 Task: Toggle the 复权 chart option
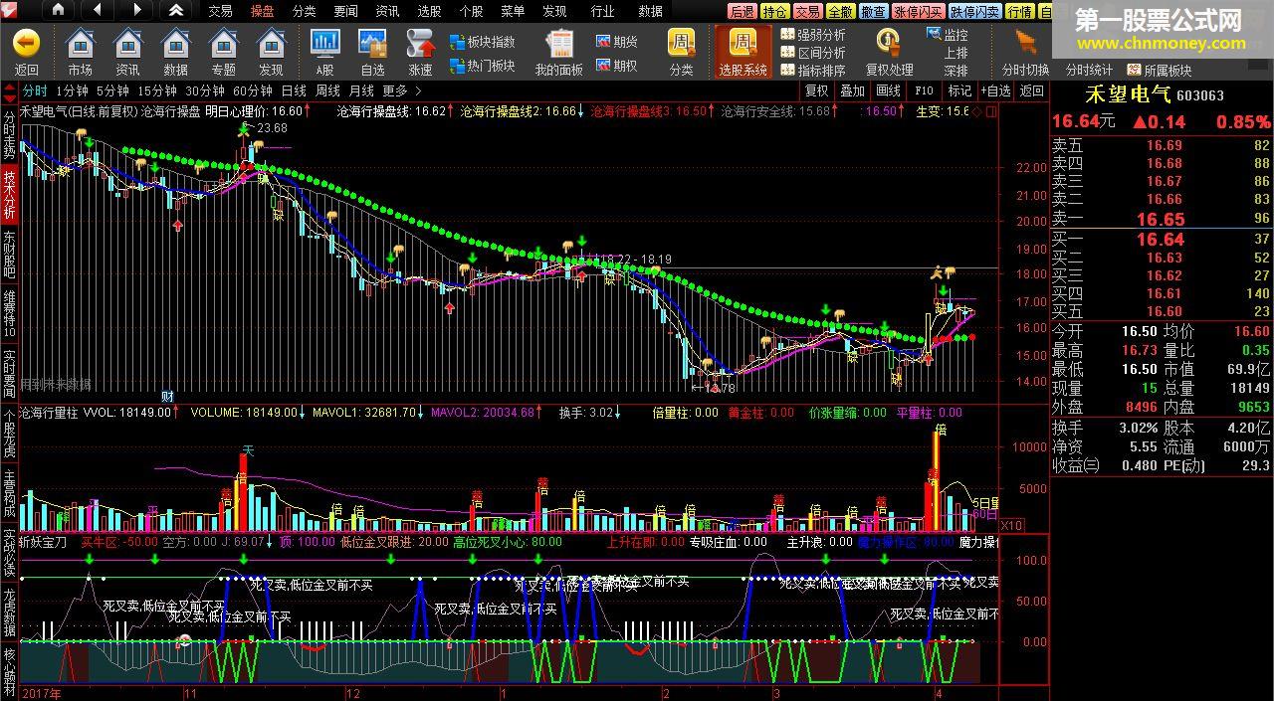pyautogui.click(x=817, y=90)
